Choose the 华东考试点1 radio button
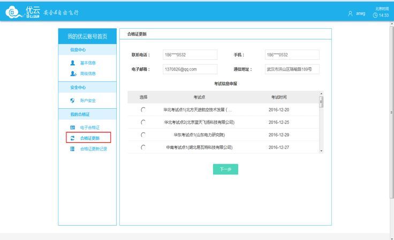The height and width of the screenshot is (240, 394). 143,135
